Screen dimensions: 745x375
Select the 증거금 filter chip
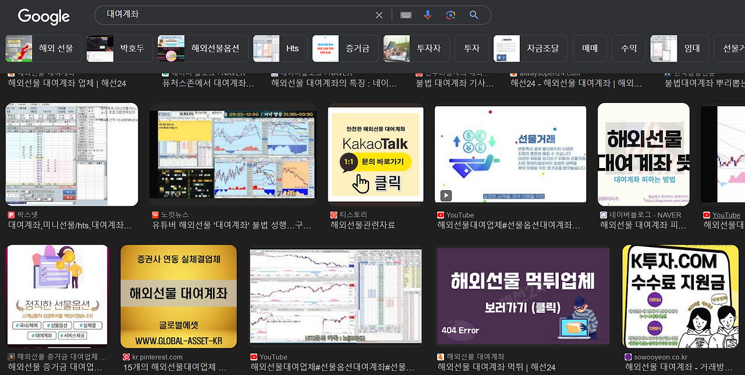[345, 48]
